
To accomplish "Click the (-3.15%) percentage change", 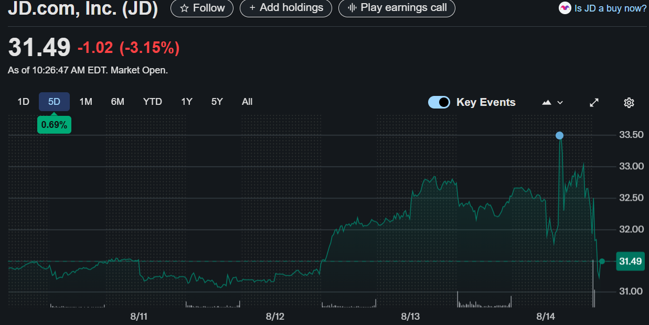I will (150, 48).
